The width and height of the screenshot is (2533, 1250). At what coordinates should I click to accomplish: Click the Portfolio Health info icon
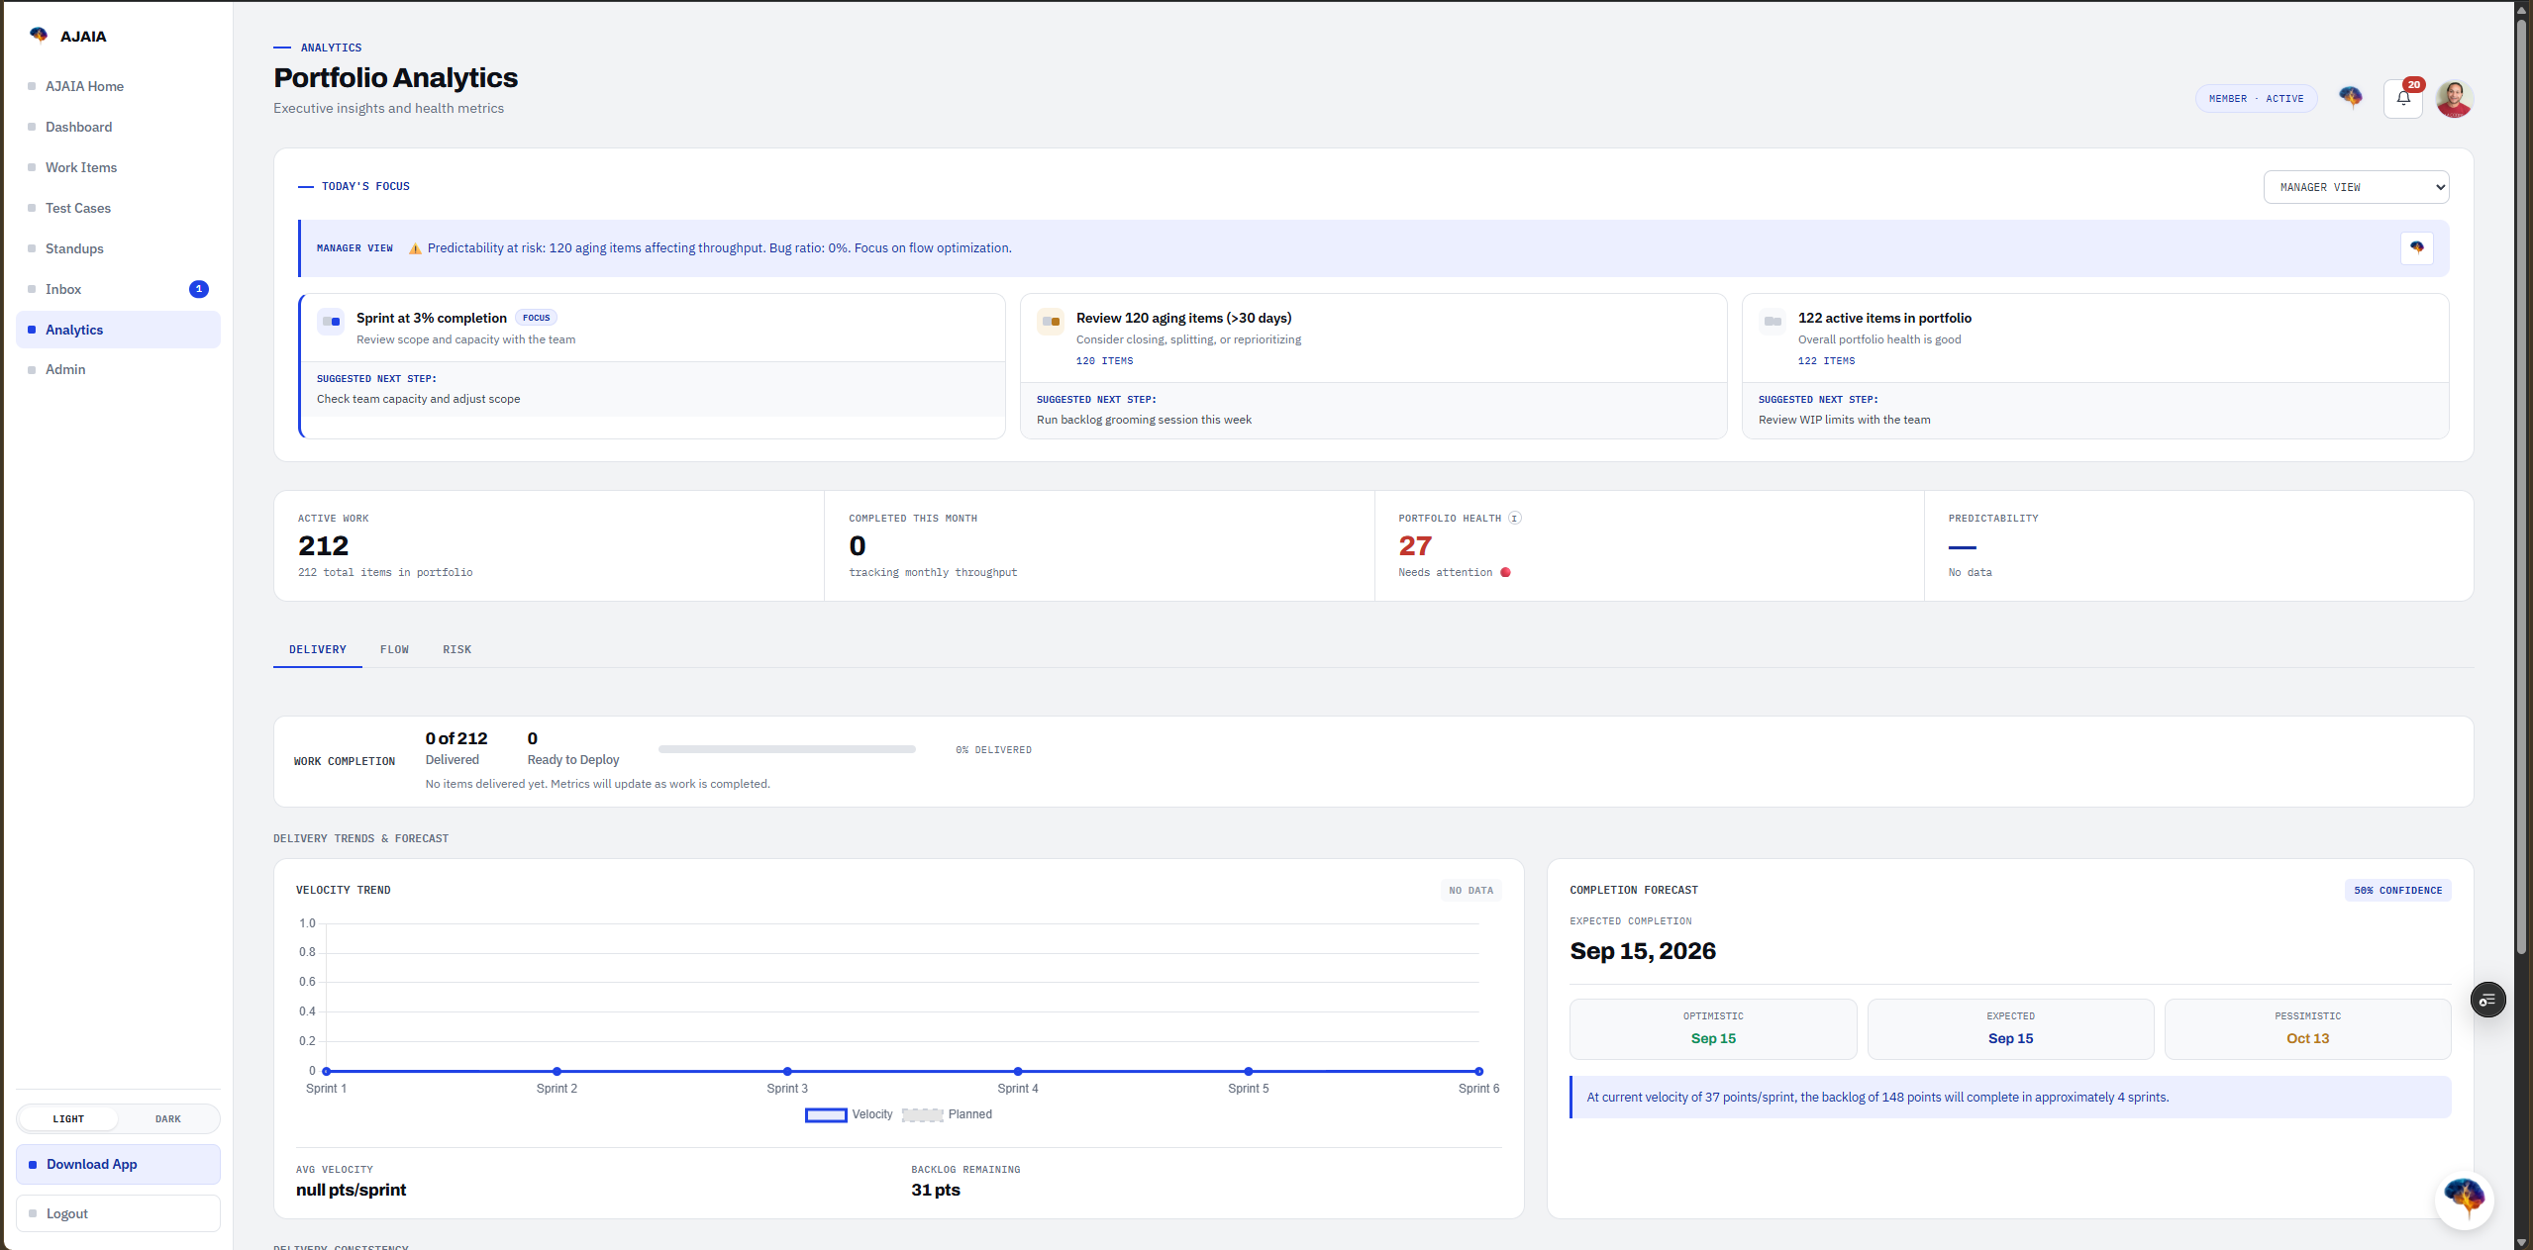tap(1514, 519)
